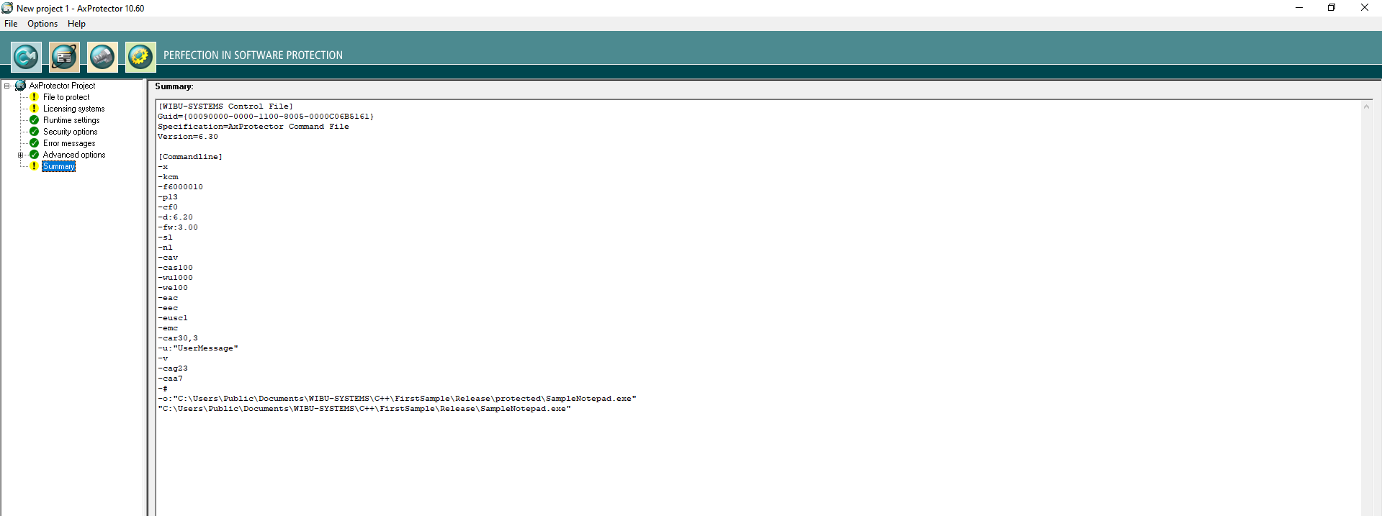Click the -u:"UserMessage" line
This screenshot has height=516, width=1382.
click(x=198, y=348)
